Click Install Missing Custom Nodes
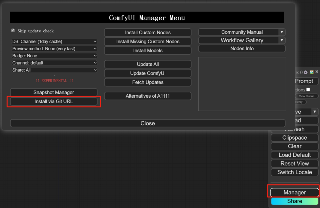Image resolution: width=320 pixels, height=208 pixels. pyautogui.click(x=148, y=41)
